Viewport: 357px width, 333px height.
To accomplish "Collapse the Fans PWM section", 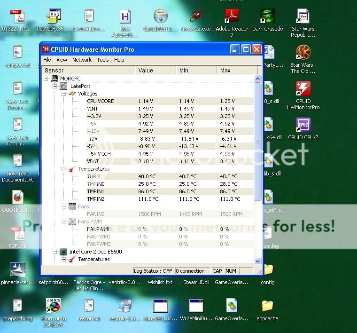I will pyautogui.click(x=64, y=222).
